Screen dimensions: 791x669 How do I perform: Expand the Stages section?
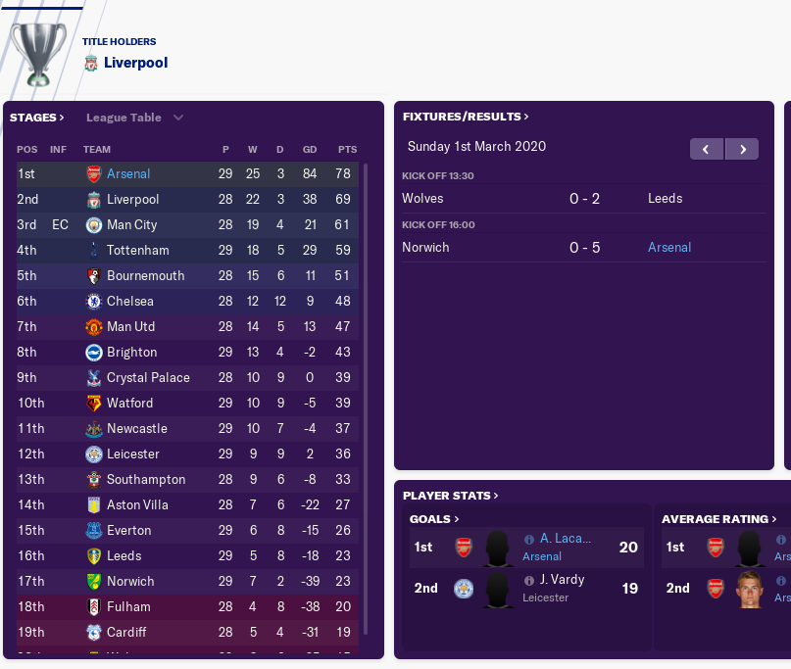(x=37, y=118)
